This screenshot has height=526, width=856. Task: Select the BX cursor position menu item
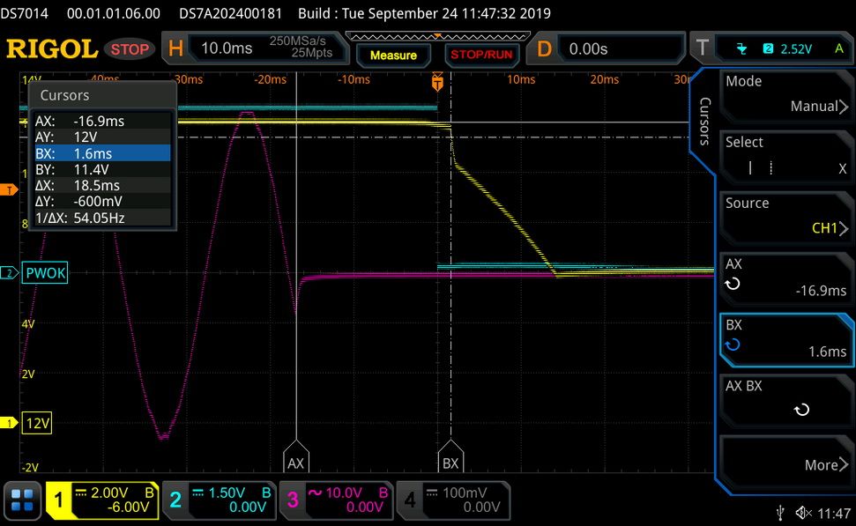point(786,339)
